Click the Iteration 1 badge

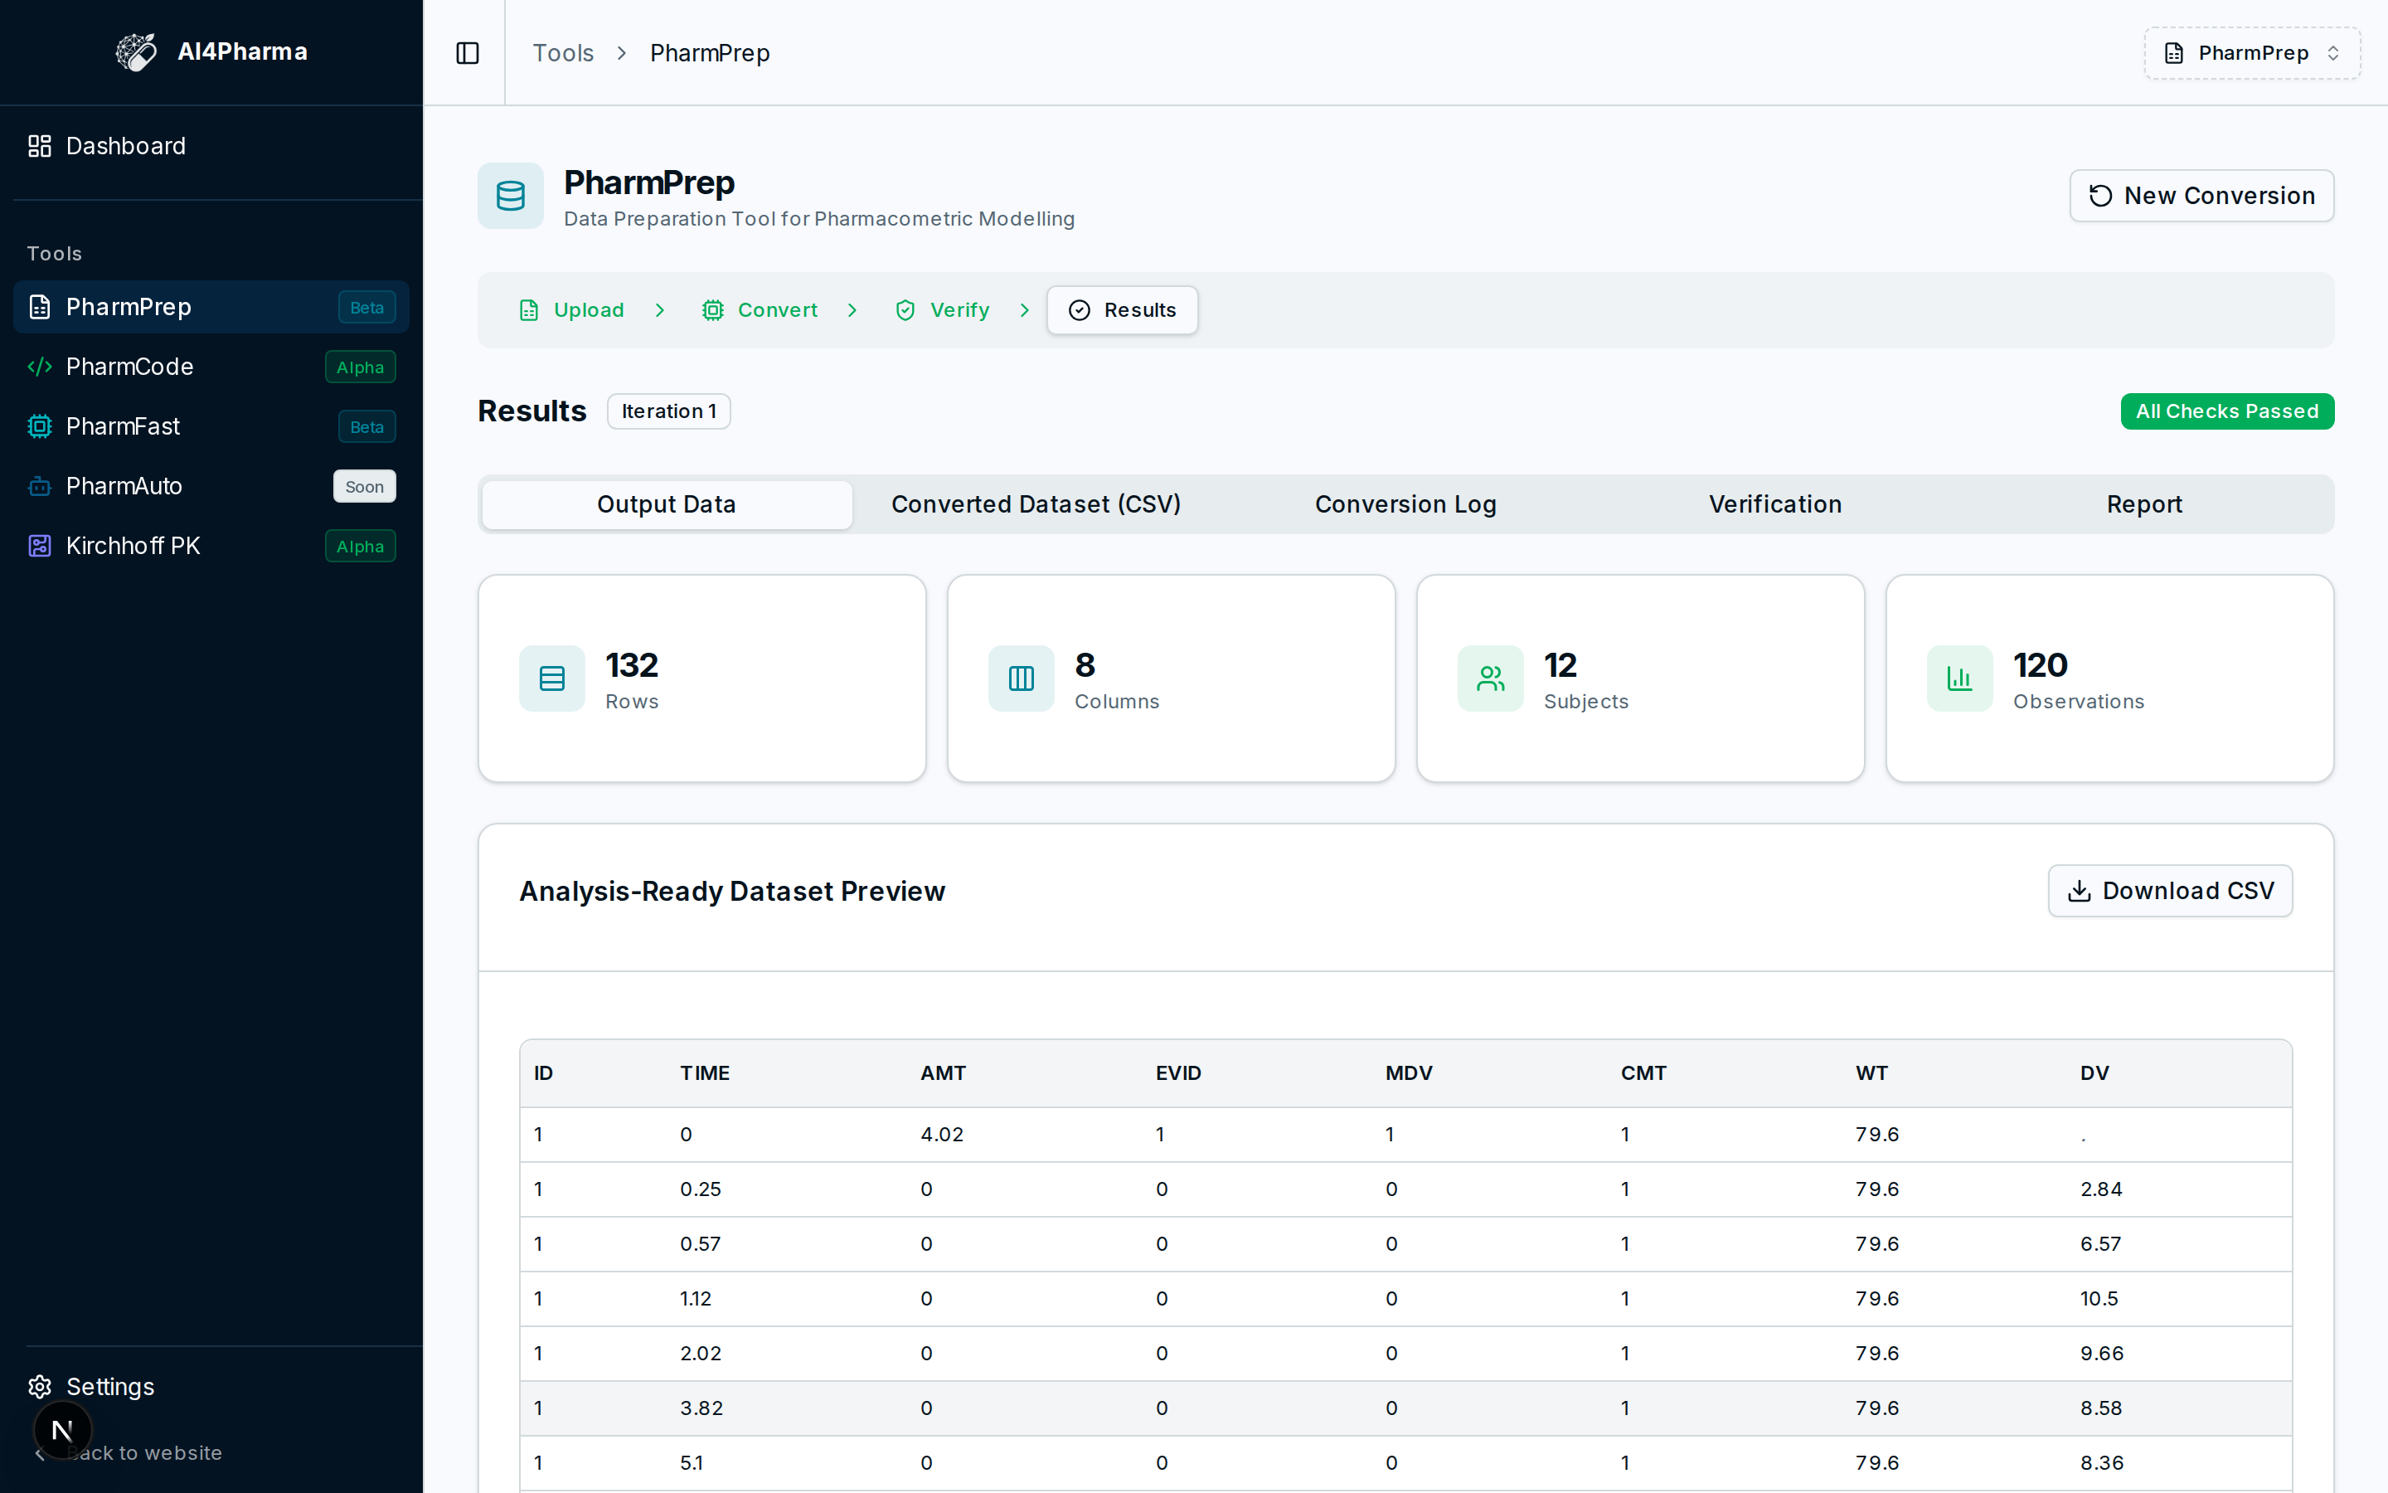(669, 411)
